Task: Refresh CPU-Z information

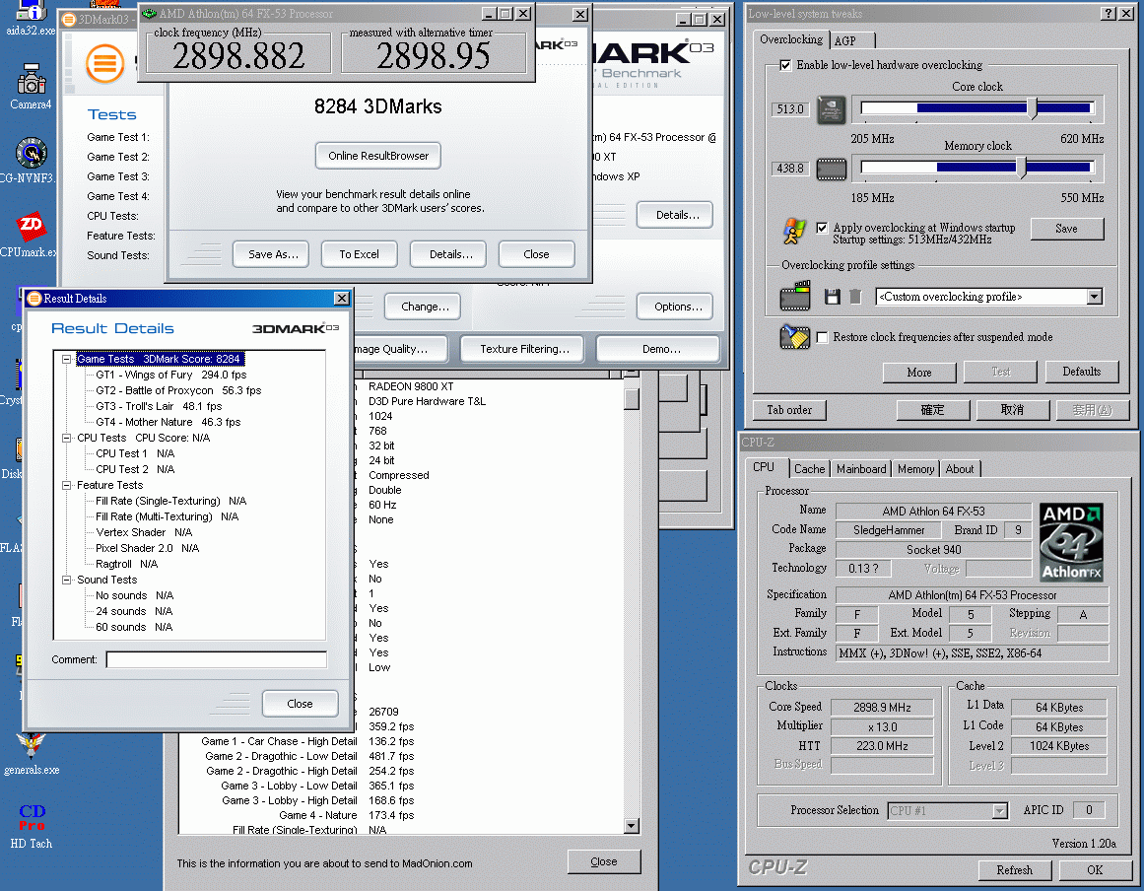Action: coord(1015,870)
